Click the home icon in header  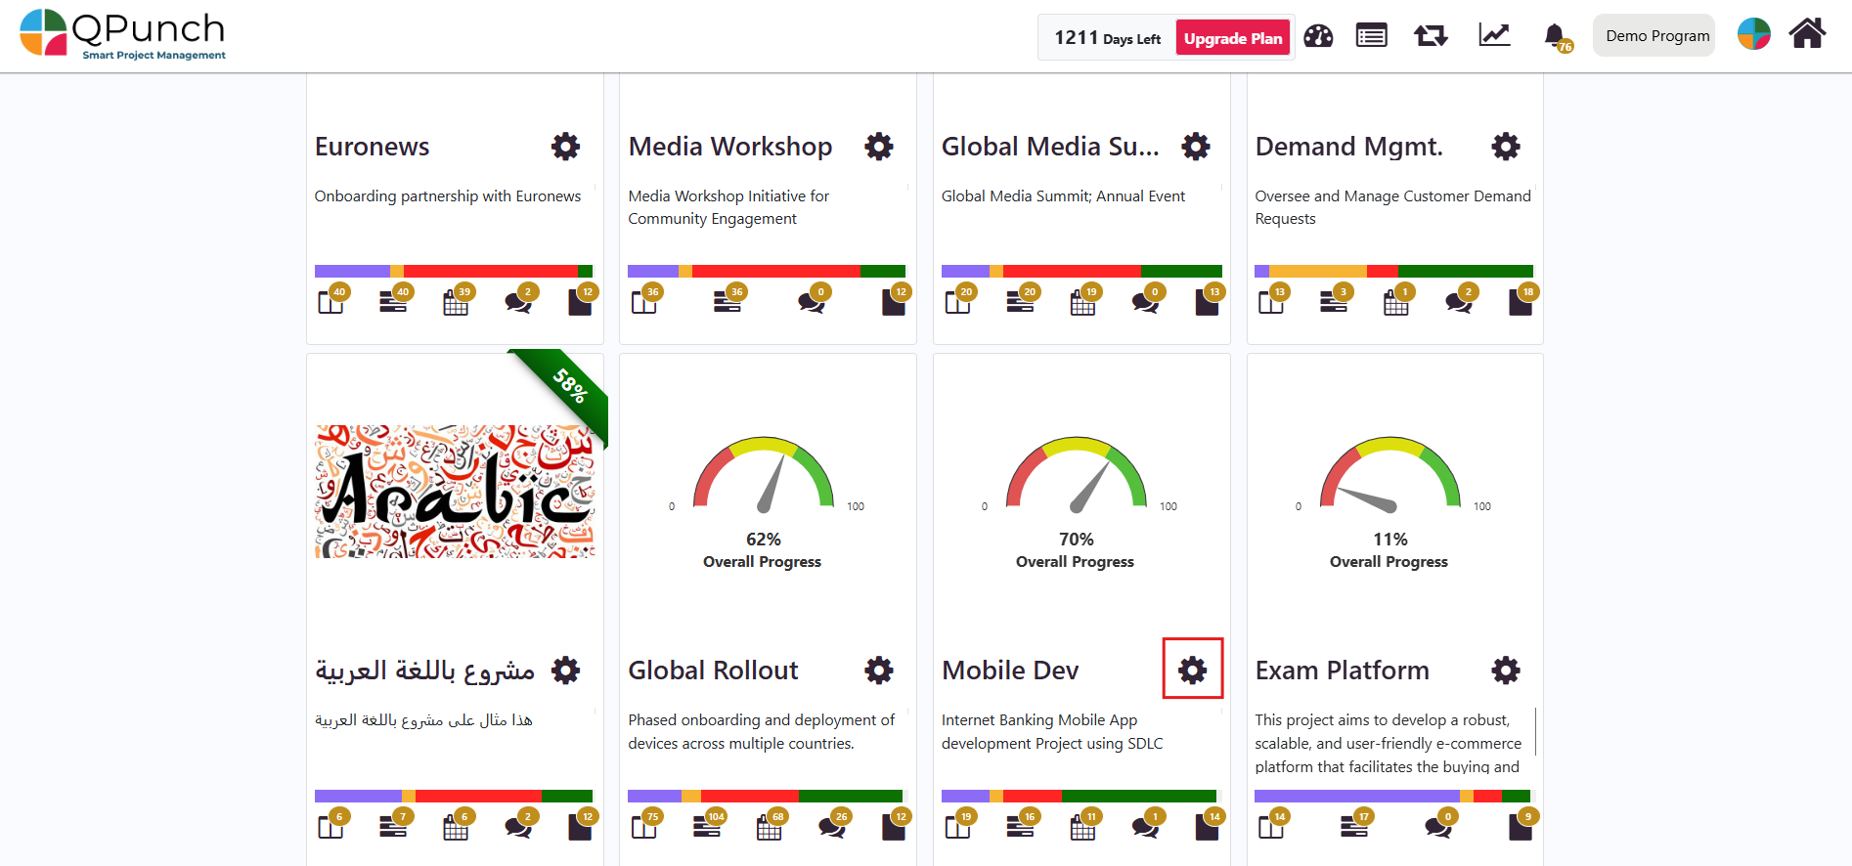click(x=1806, y=34)
